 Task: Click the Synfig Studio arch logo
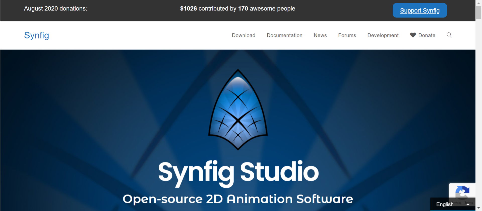pyautogui.click(x=238, y=110)
